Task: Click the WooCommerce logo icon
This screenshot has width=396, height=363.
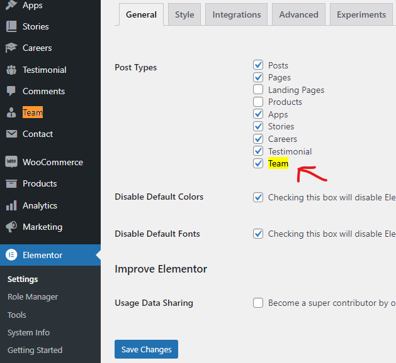Action: 11,162
